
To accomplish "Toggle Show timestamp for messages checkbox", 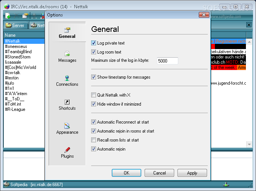I will pyautogui.click(x=93, y=77).
